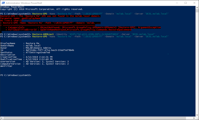Click the Restore-ADObject command text

pos(41,34)
